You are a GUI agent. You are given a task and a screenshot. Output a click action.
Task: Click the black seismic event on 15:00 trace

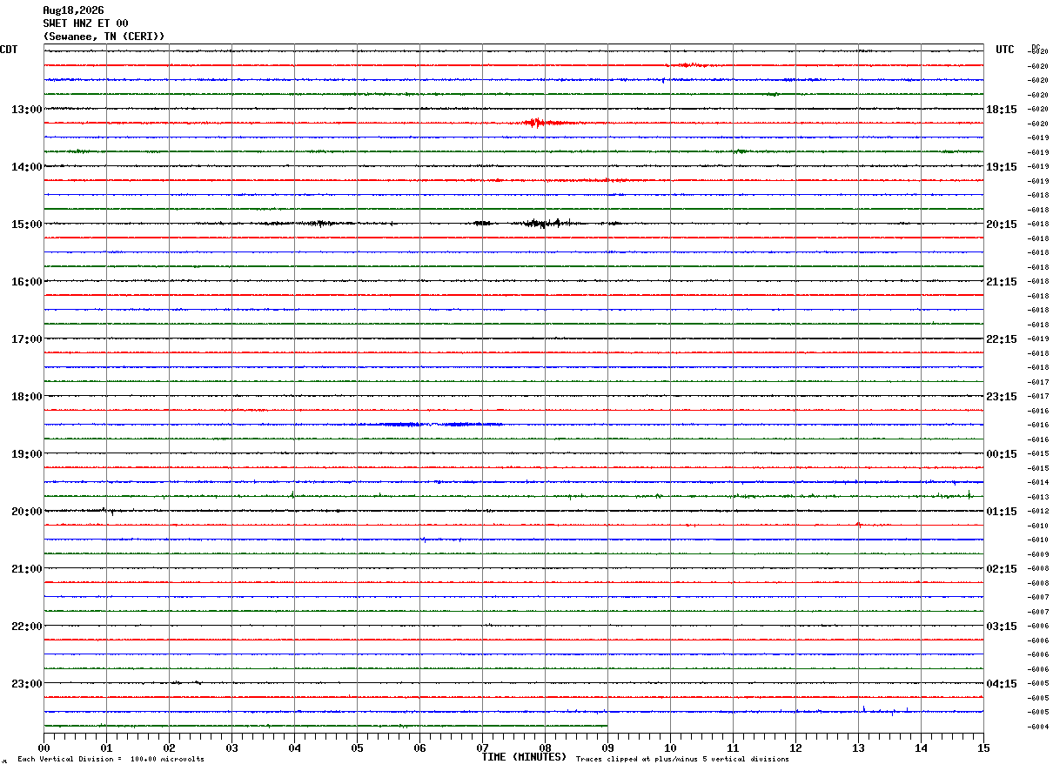click(544, 224)
